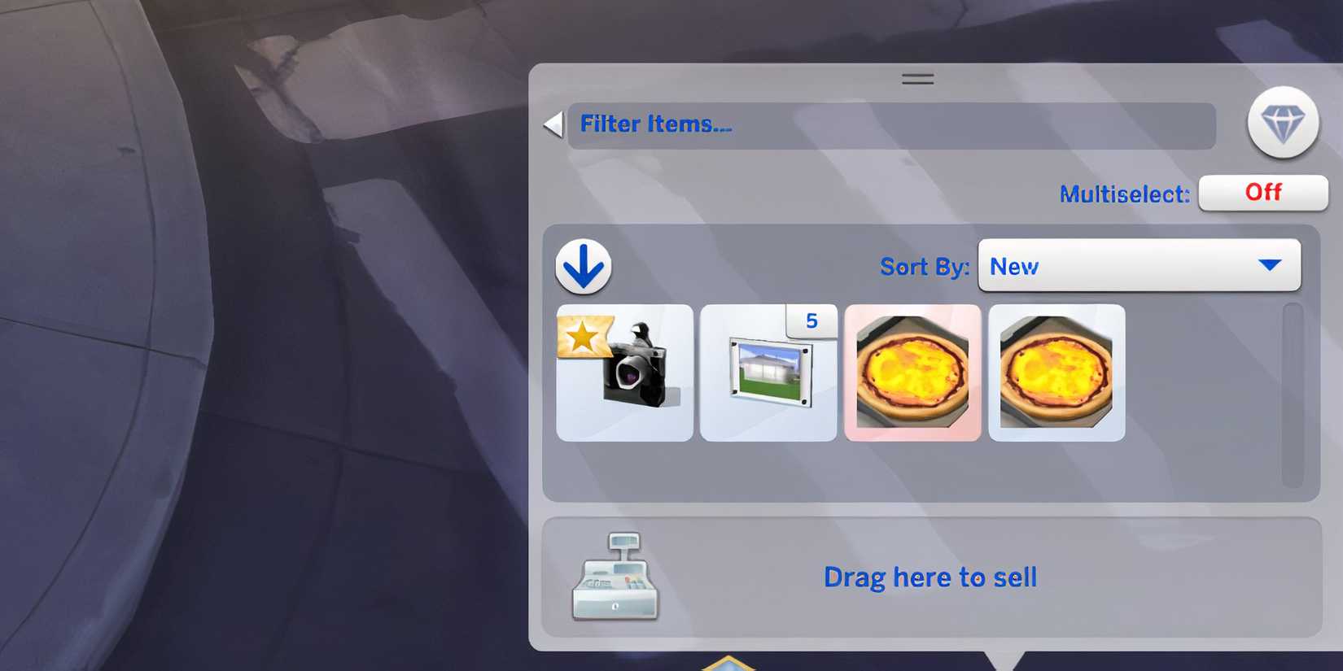Select the last pizza in inventory
The image size is (1343, 671).
coord(1056,373)
